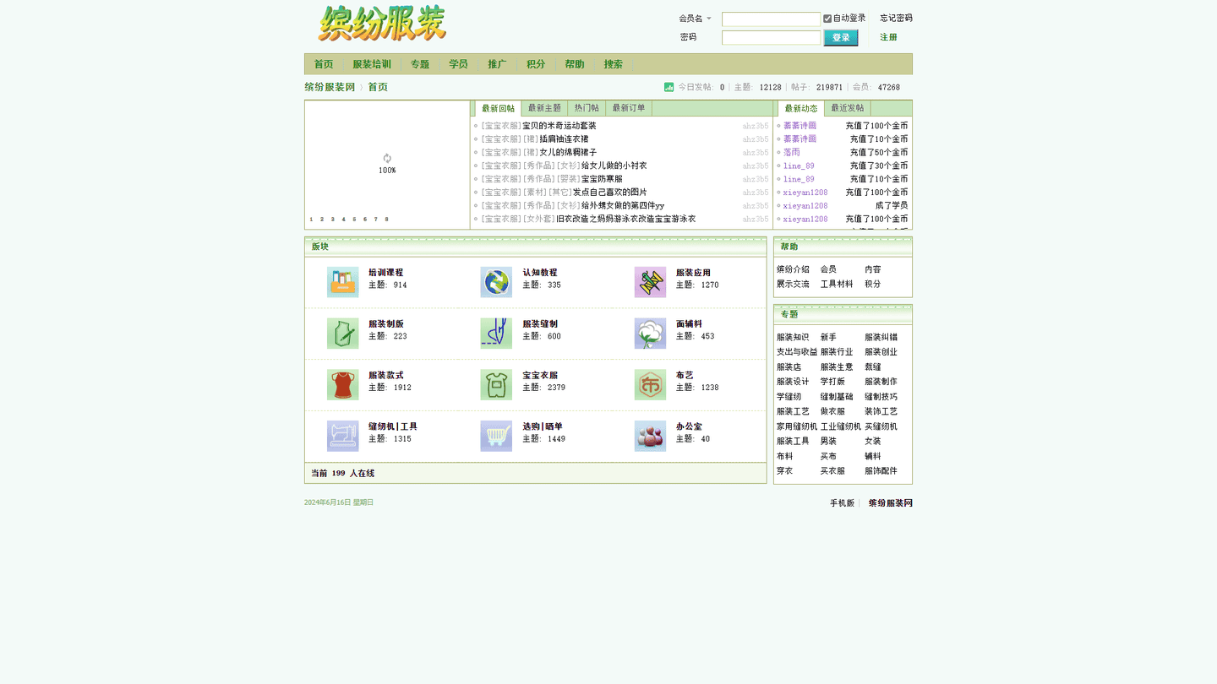This screenshot has height=684, width=1217.
Task: Open 学员 in the navigation bar
Action: (459, 64)
